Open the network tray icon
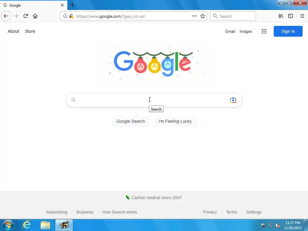 coord(270,225)
